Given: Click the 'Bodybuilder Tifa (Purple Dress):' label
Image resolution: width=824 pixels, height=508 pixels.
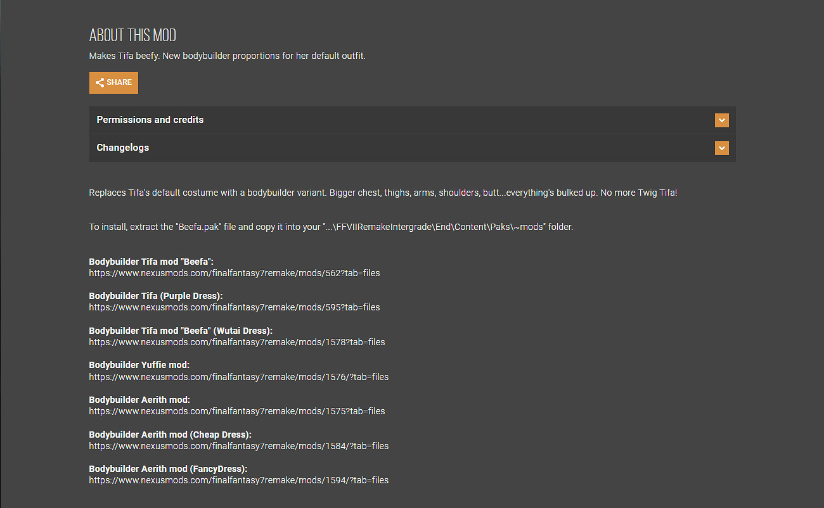Looking at the screenshot, I should (156, 296).
